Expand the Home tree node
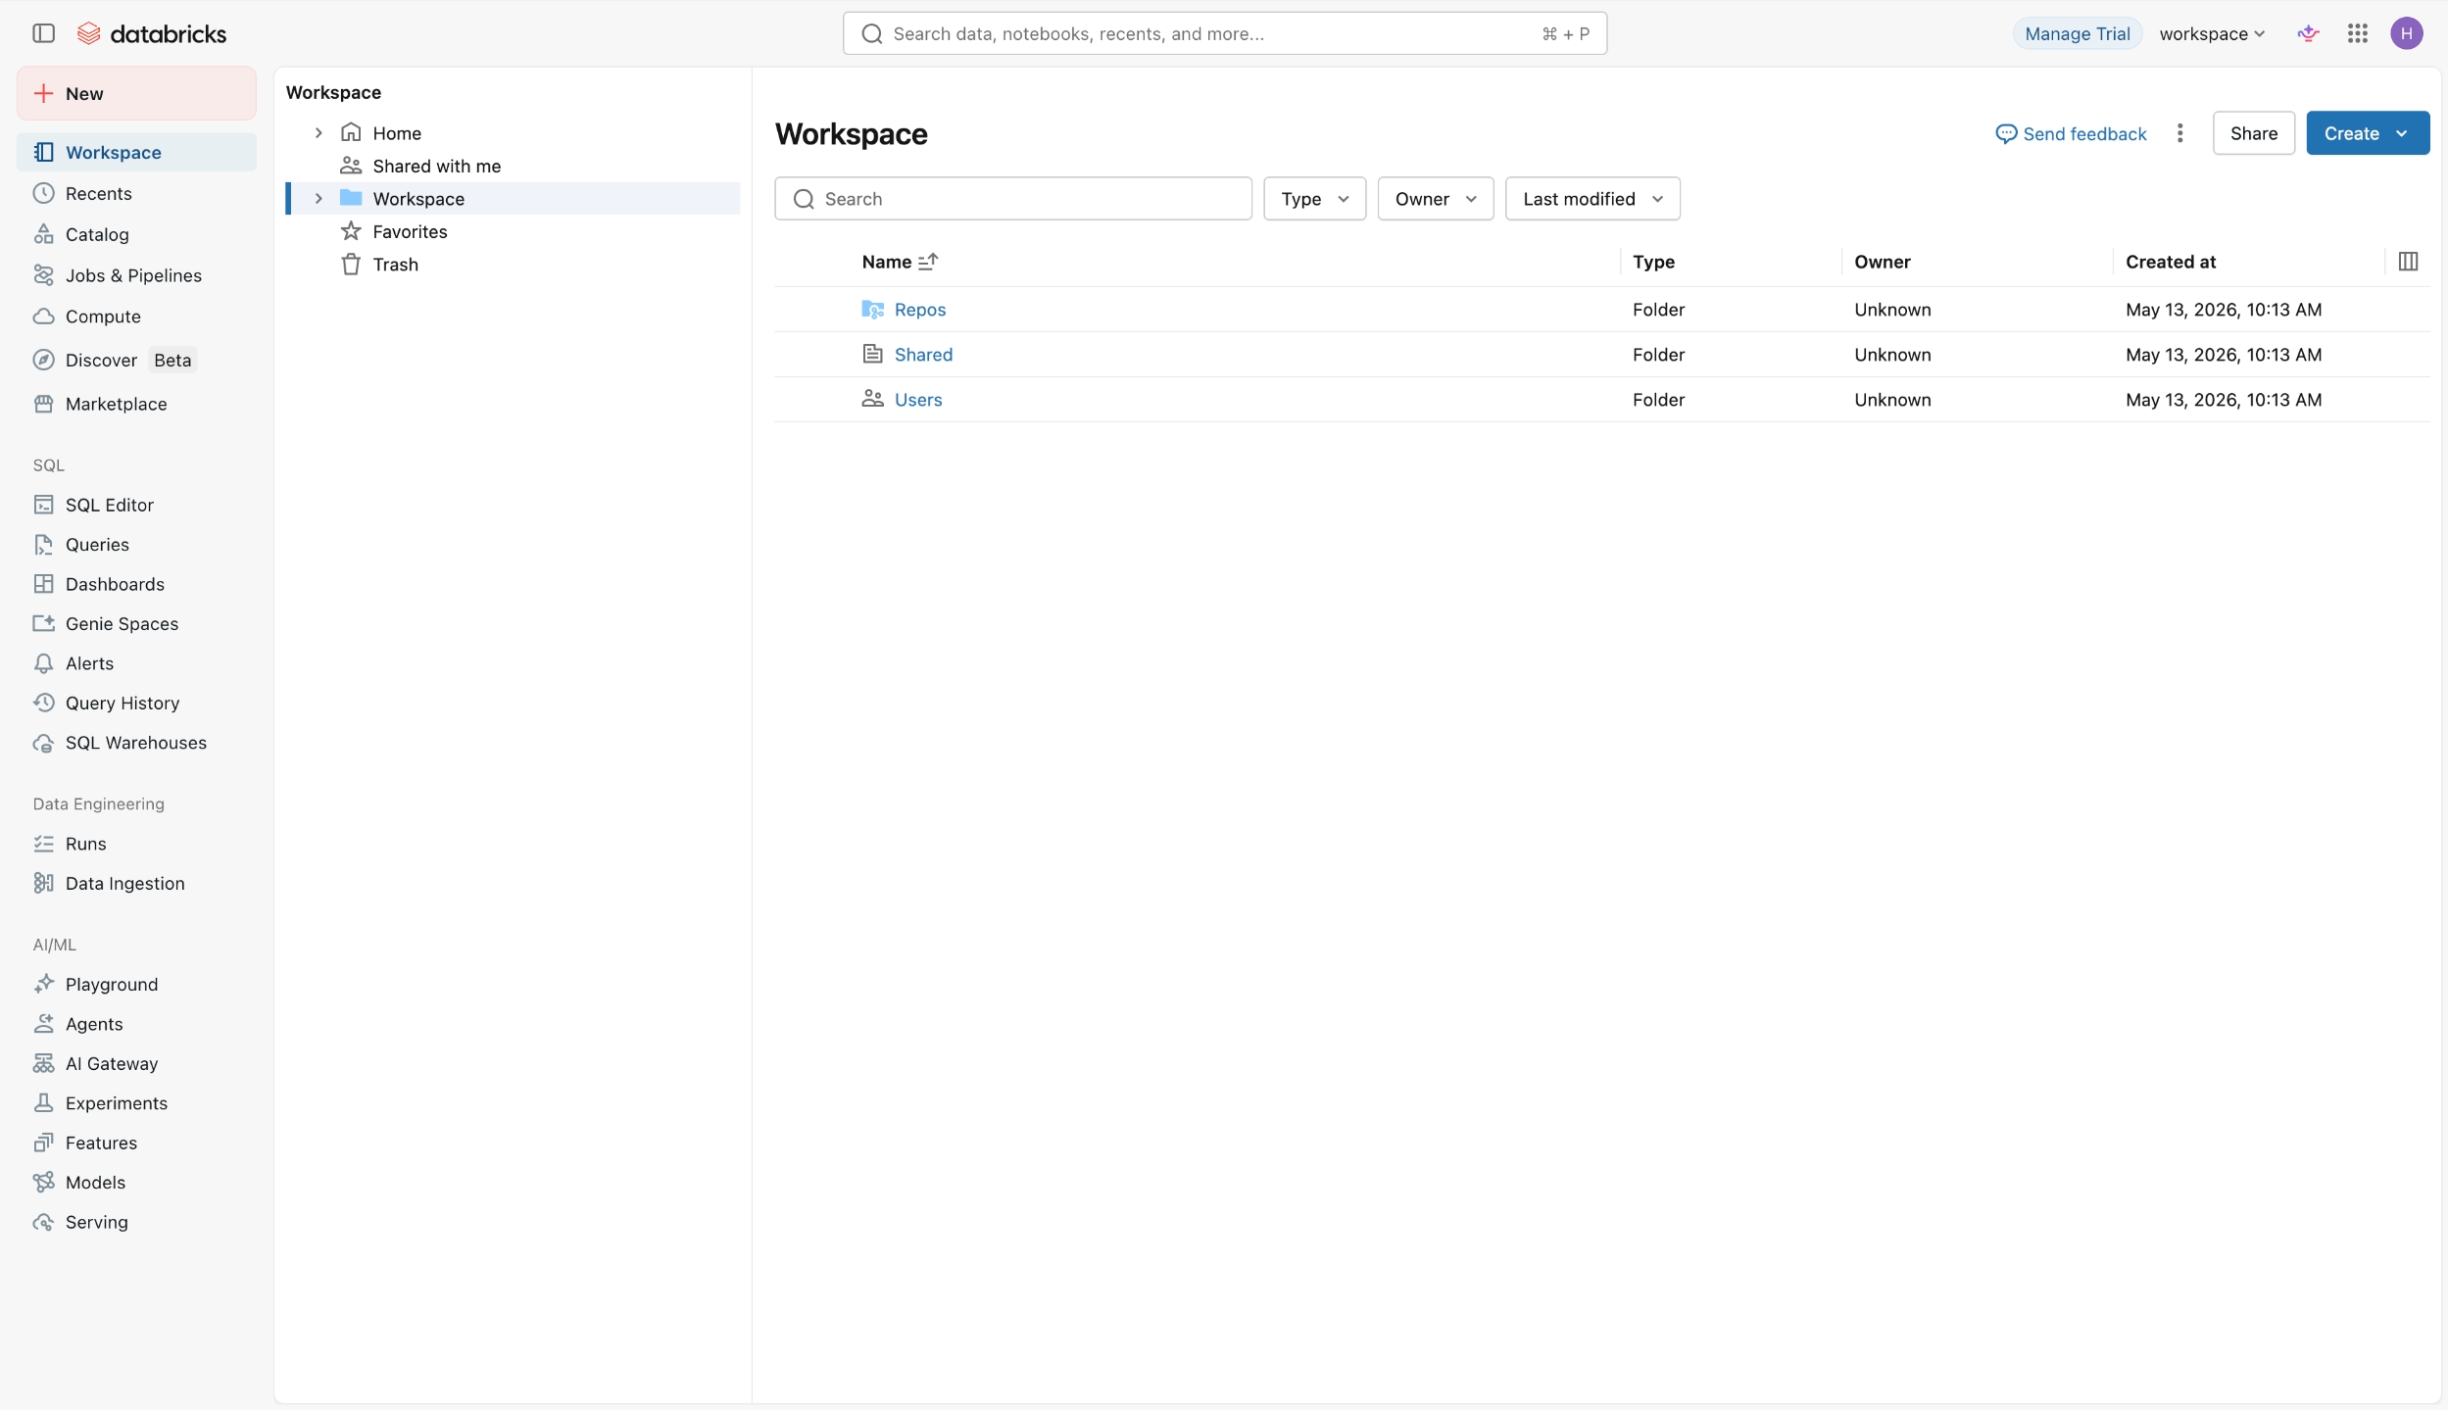The height and width of the screenshot is (1410, 2448). (318, 133)
